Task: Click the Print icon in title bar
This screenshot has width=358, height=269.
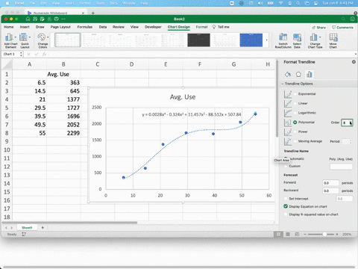Action: (x=56, y=19)
